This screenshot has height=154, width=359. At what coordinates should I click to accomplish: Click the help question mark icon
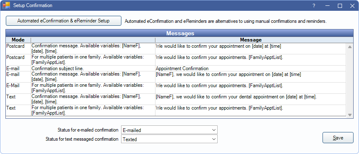(x=314, y=6)
